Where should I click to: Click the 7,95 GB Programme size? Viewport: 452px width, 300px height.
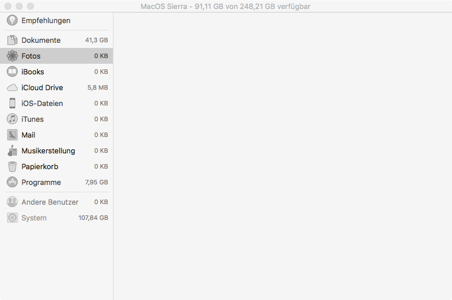[x=96, y=182]
